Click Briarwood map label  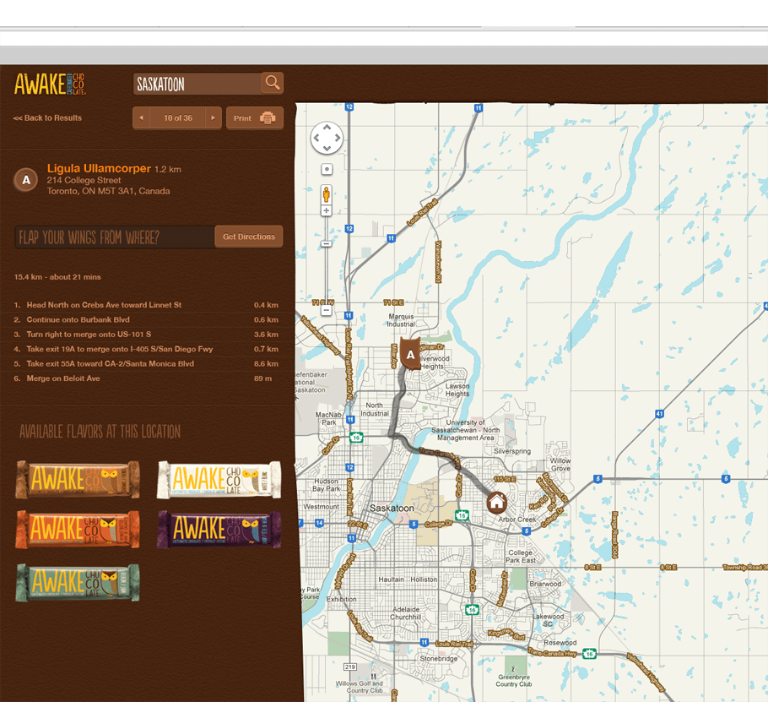[x=546, y=584]
